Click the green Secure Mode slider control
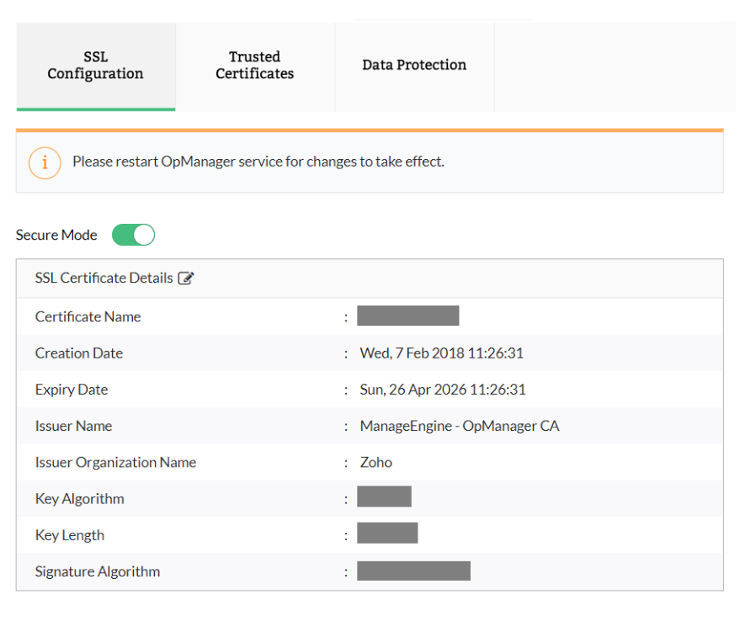The height and width of the screenshot is (632, 756). coord(133,235)
